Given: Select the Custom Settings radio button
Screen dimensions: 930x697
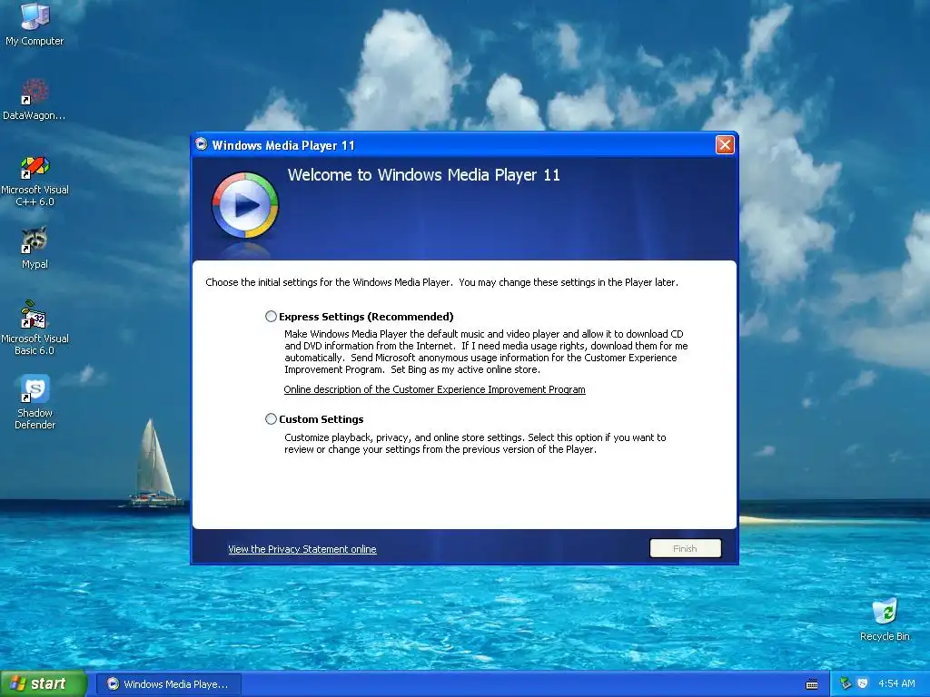Looking at the screenshot, I should (x=271, y=419).
